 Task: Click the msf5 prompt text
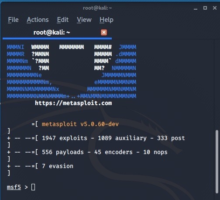coord(14,187)
